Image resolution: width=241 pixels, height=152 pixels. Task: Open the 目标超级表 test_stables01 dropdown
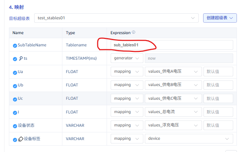[x=116, y=18]
